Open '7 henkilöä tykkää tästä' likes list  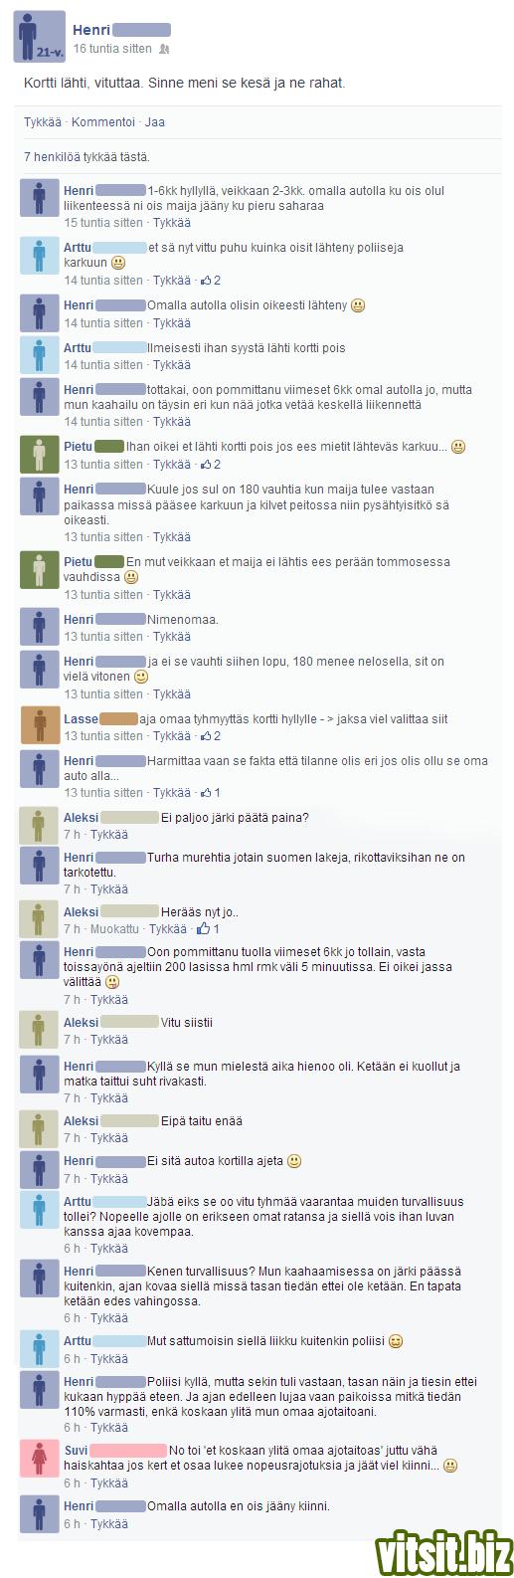point(86,157)
